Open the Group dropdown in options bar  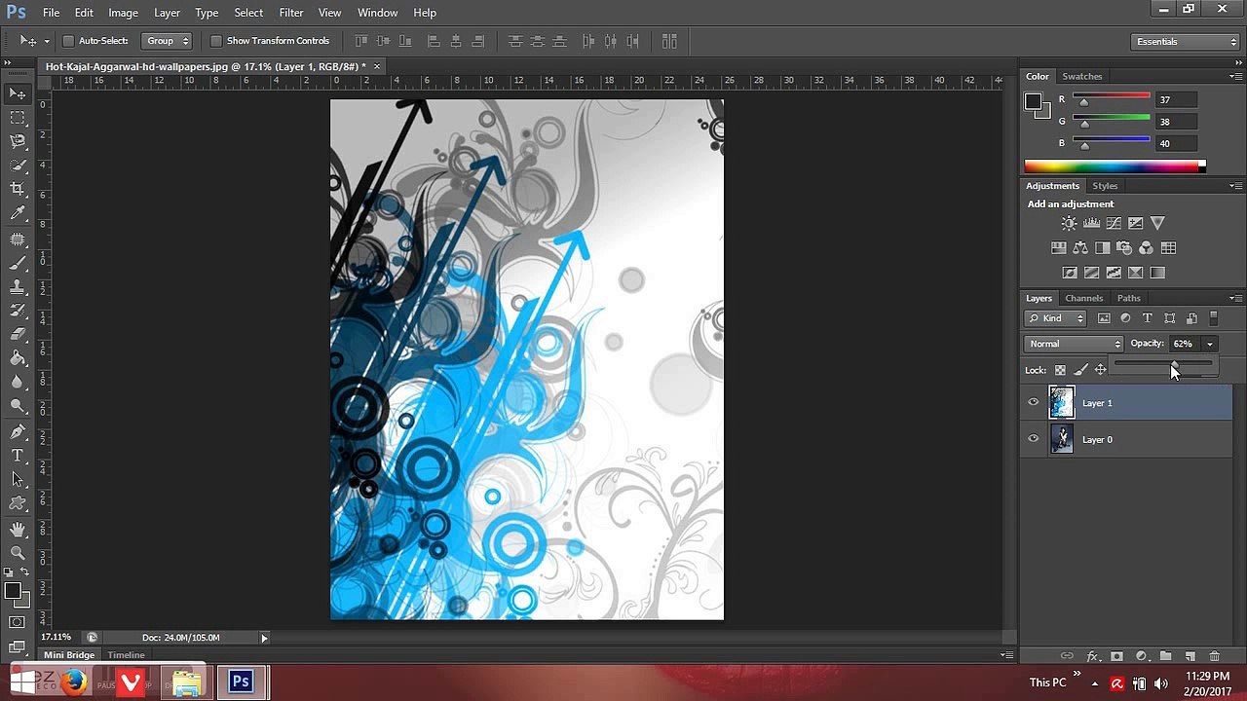pos(167,41)
